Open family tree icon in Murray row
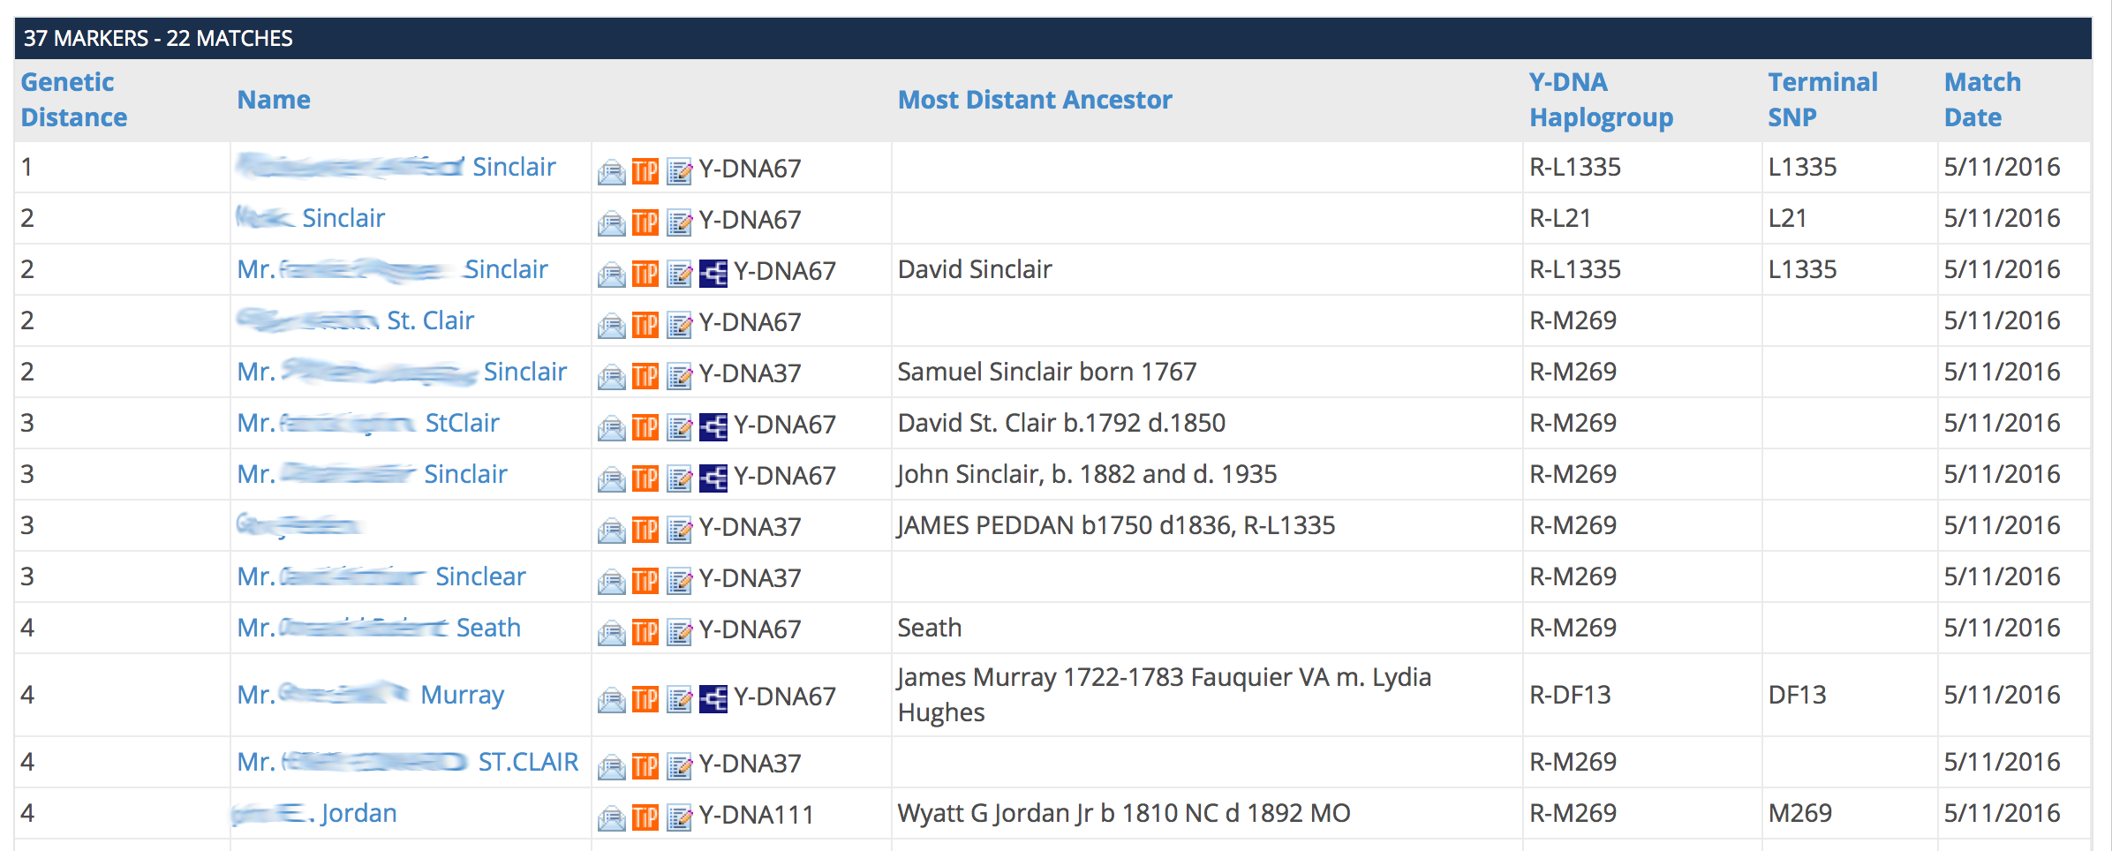 713,698
